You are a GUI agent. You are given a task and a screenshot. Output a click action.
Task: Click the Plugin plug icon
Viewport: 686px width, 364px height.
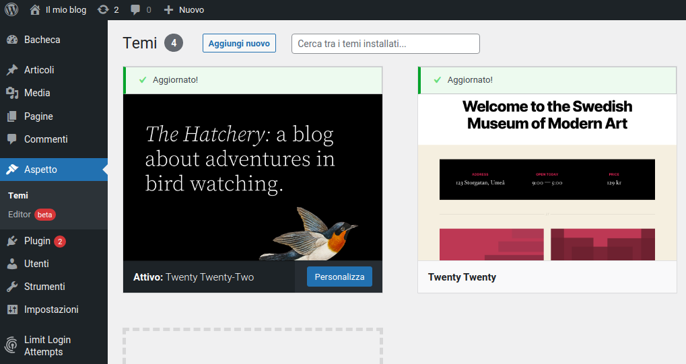[x=12, y=241]
